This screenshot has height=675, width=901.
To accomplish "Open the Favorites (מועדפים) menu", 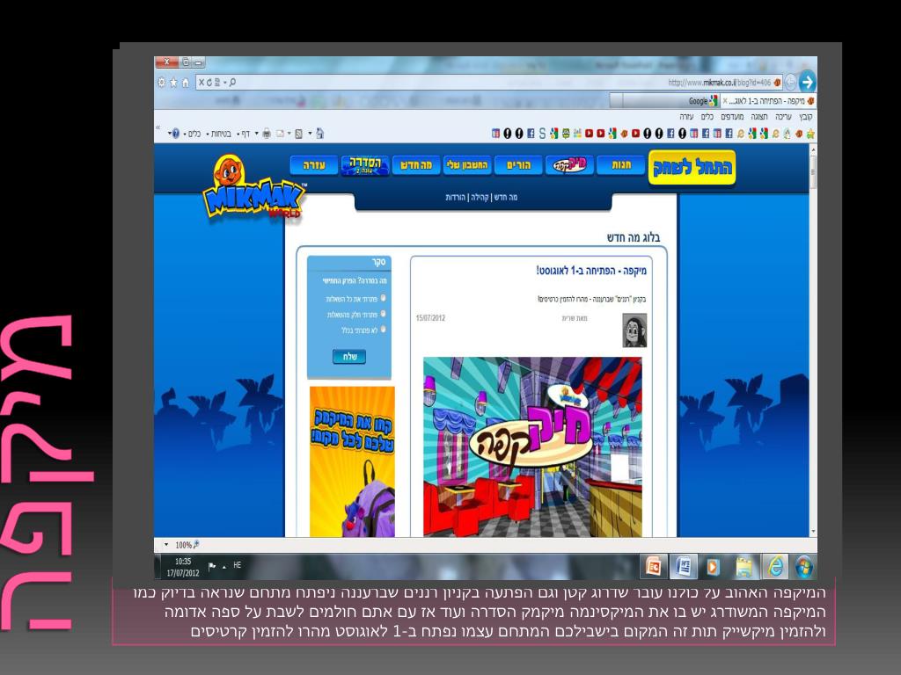I will 732,117.
